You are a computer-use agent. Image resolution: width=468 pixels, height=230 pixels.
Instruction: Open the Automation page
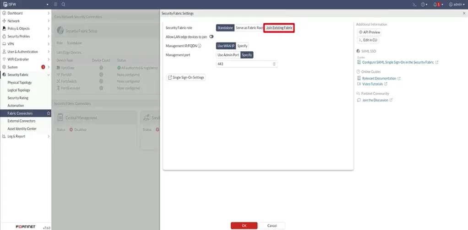coord(16,106)
